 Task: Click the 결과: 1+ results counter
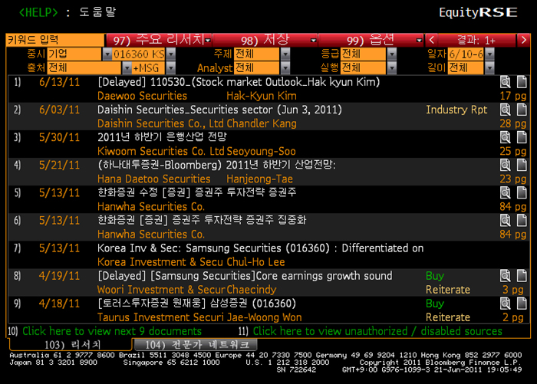476,41
